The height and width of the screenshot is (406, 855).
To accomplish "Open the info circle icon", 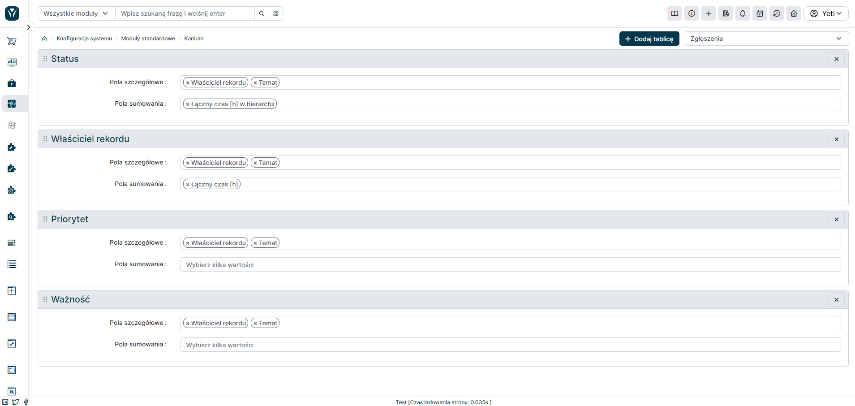I will point(692,13).
